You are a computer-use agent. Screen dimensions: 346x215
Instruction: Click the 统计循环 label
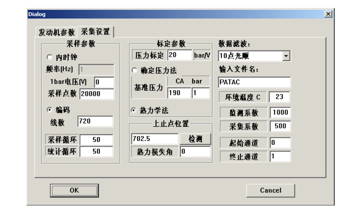coord(62,152)
